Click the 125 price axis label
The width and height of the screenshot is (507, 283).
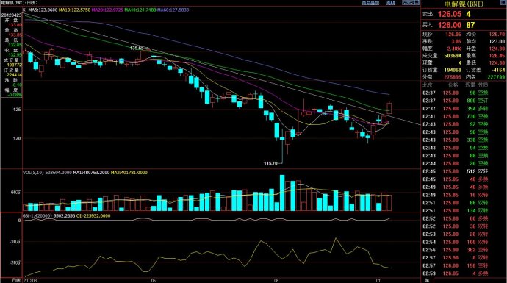click(17, 110)
